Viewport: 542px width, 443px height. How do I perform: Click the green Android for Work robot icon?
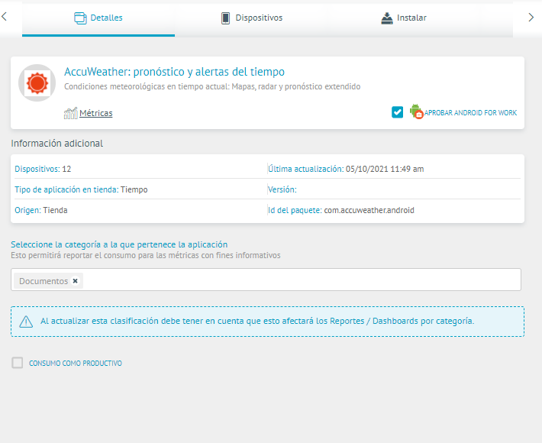(x=416, y=112)
